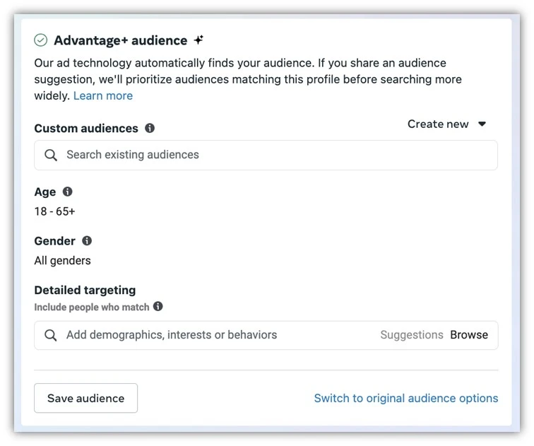Click the sparkle icon beside Advantage+ audience
The height and width of the screenshot is (446, 534).
198,40
